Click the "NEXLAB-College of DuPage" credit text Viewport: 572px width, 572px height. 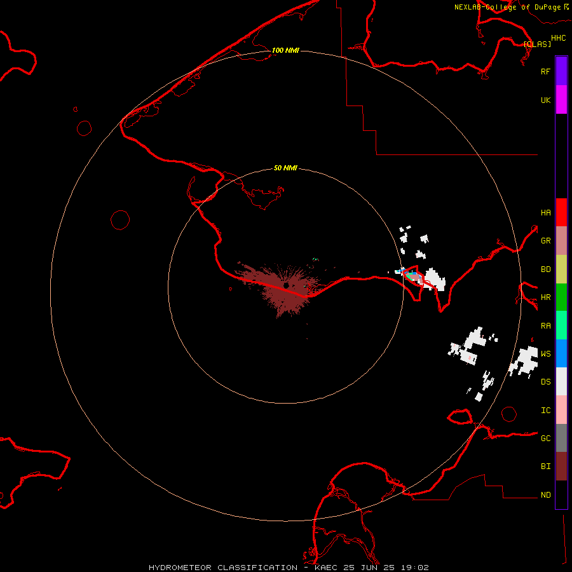click(x=507, y=7)
